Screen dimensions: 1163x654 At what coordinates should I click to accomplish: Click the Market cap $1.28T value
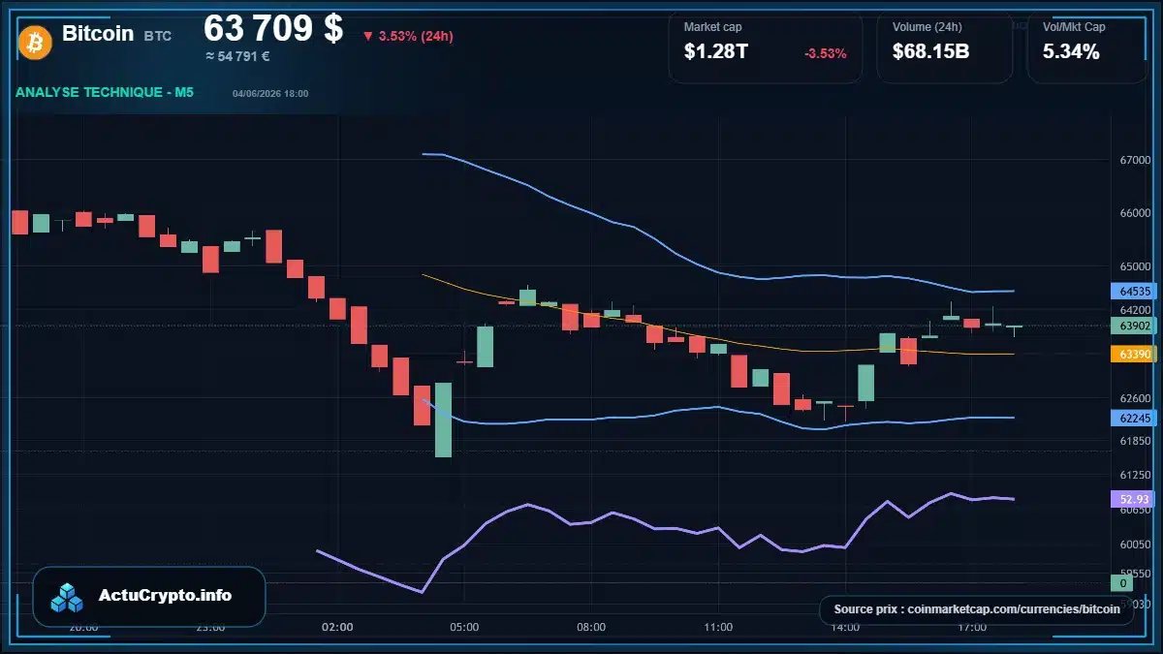point(716,52)
